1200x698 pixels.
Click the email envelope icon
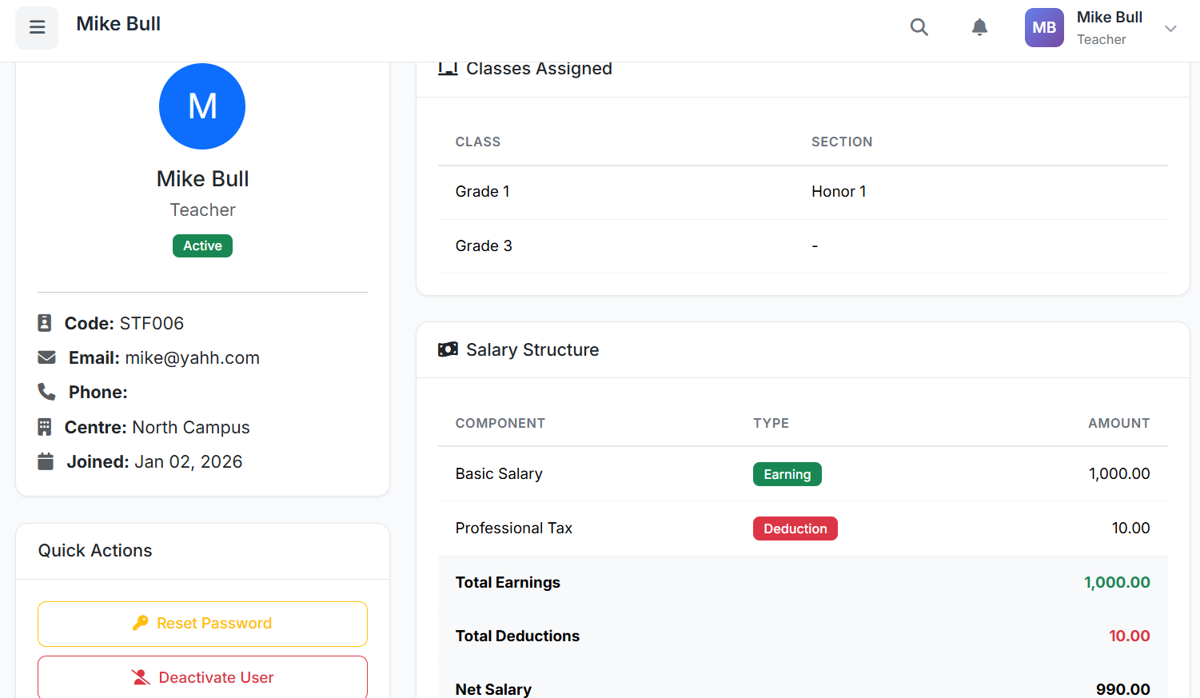(x=47, y=357)
